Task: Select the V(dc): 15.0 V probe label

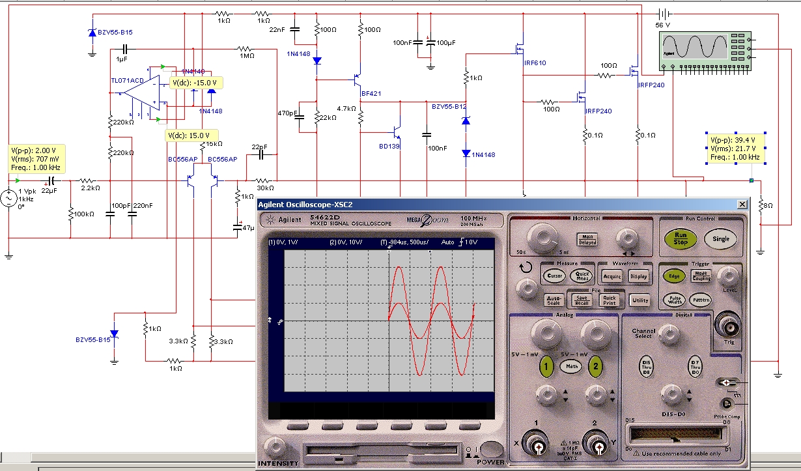Action: (191, 136)
